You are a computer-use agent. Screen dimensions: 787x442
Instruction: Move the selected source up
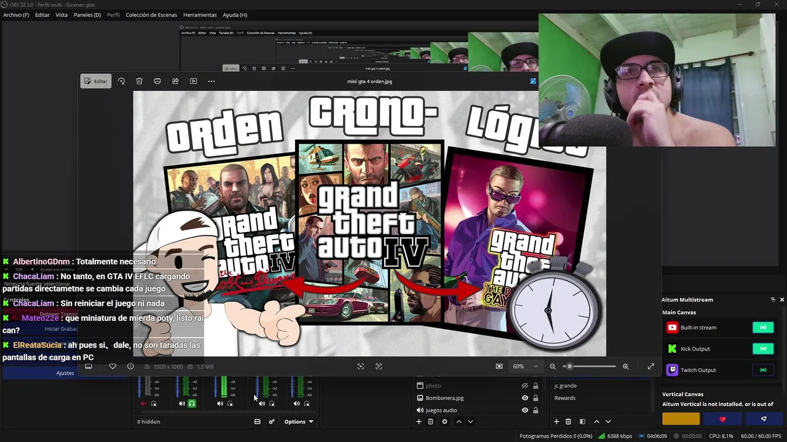459,422
